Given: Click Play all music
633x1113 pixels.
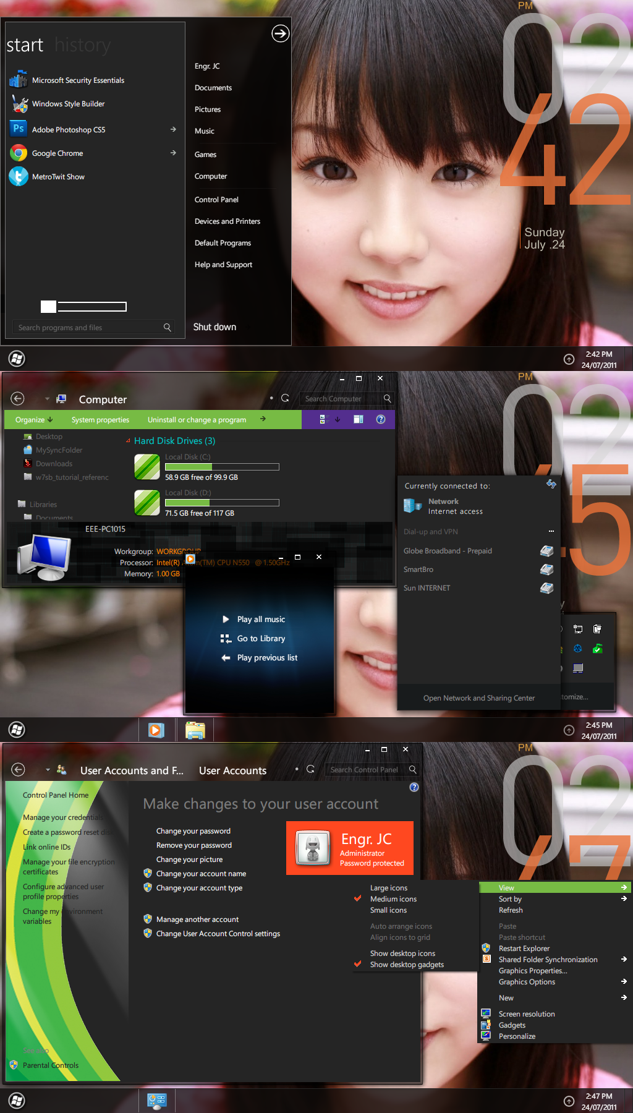Looking at the screenshot, I should point(261,620).
